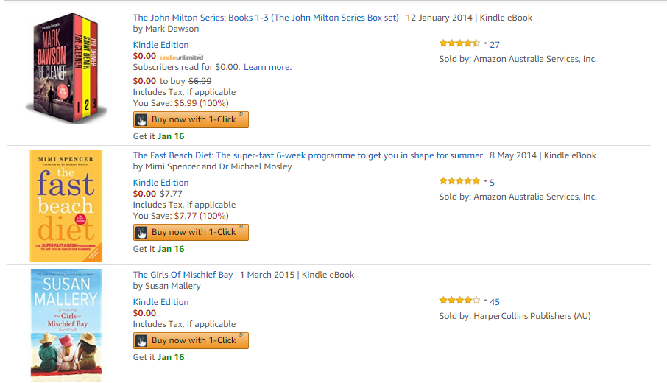Open Kindle Edition link for Mark Dawson book
Screen dimensions: 667x383
pyautogui.click(x=160, y=45)
